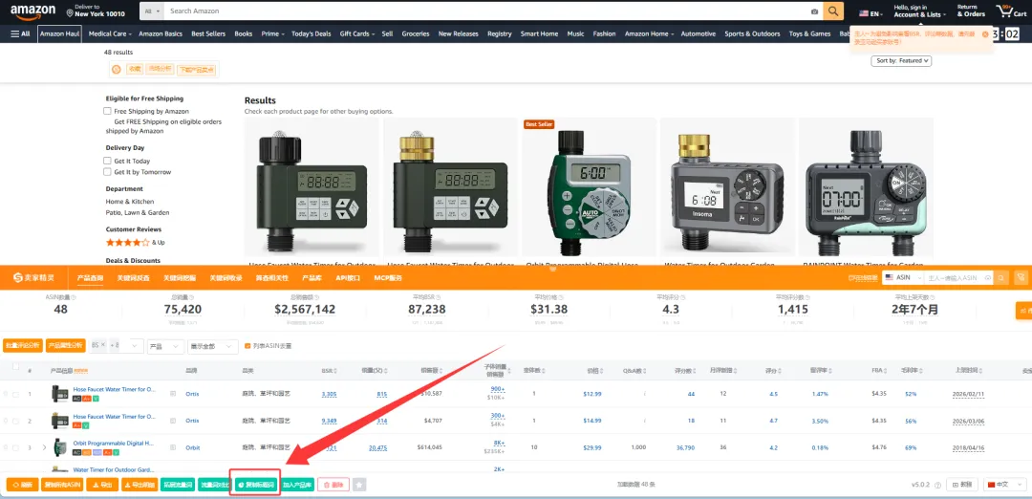Click the 产品属性分析 button
The width and height of the screenshot is (1032, 499).
66,346
